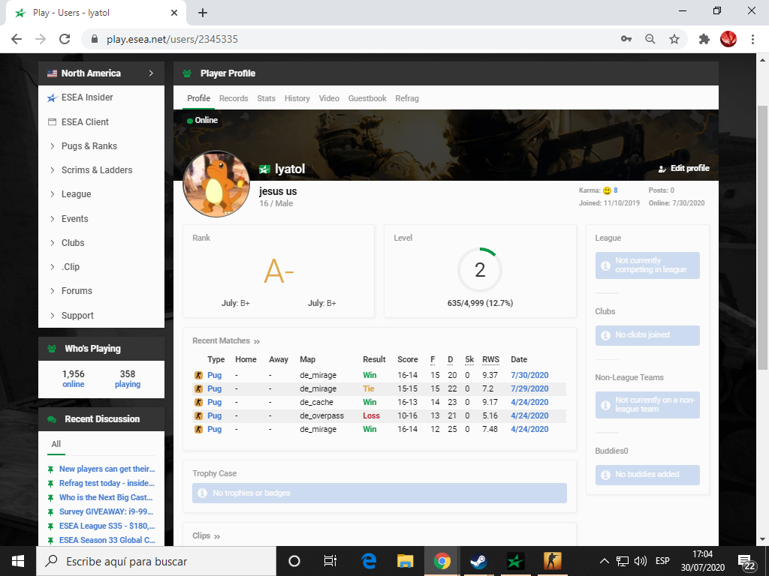The width and height of the screenshot is (769, 576).
Task: Click the zoom magnifier icon in address bar
Action: [650, 39]
